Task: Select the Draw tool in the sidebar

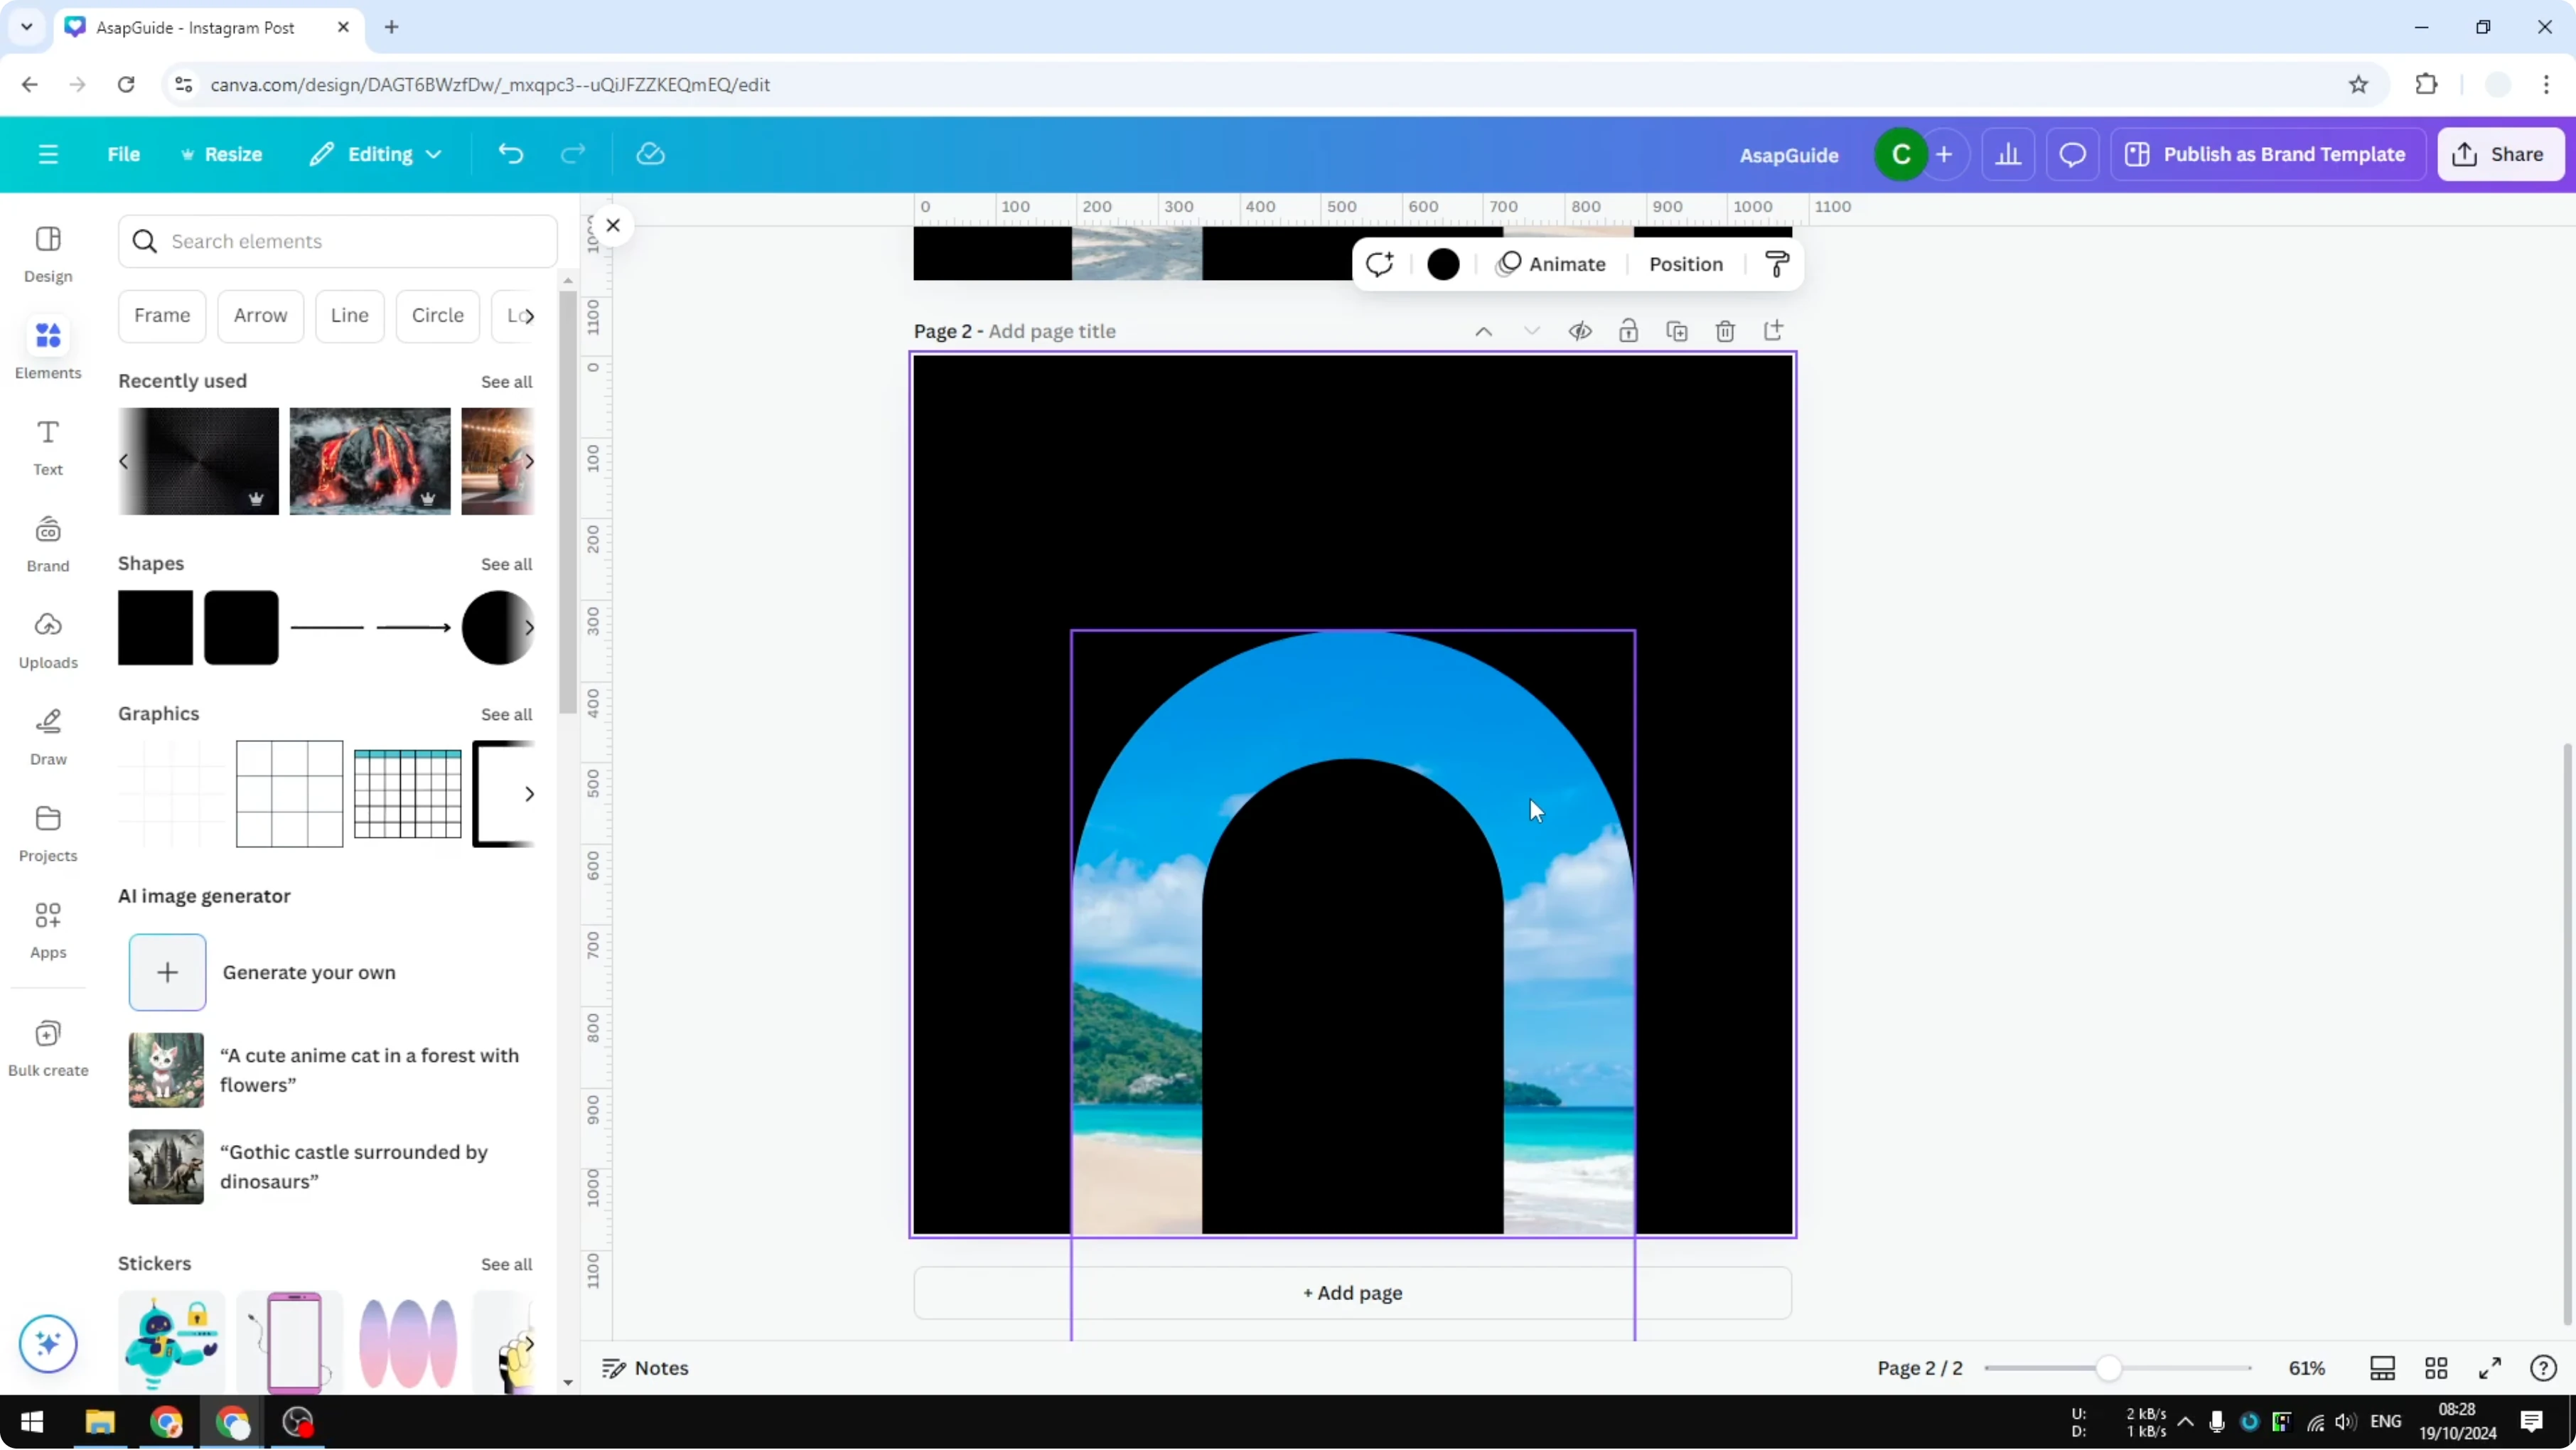Action: (x=47, y=737)
